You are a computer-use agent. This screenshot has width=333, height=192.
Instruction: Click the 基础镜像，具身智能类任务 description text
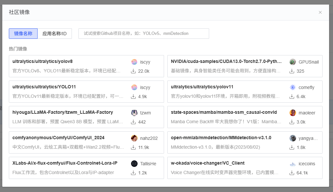226,71
